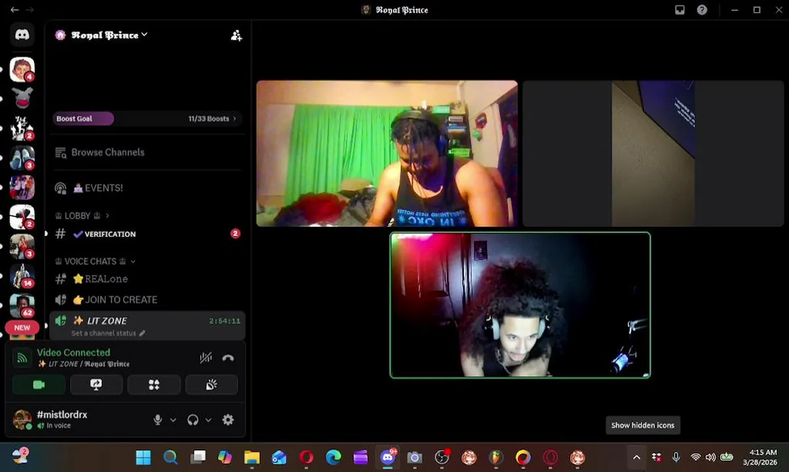Open Copilot from the taskbar

tap(225, 457)
